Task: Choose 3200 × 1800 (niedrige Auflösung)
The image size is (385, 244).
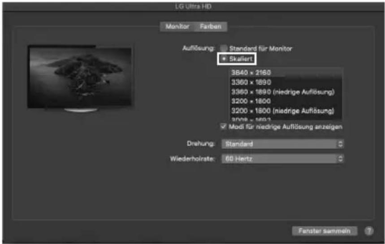Action: tap(286, 111)
